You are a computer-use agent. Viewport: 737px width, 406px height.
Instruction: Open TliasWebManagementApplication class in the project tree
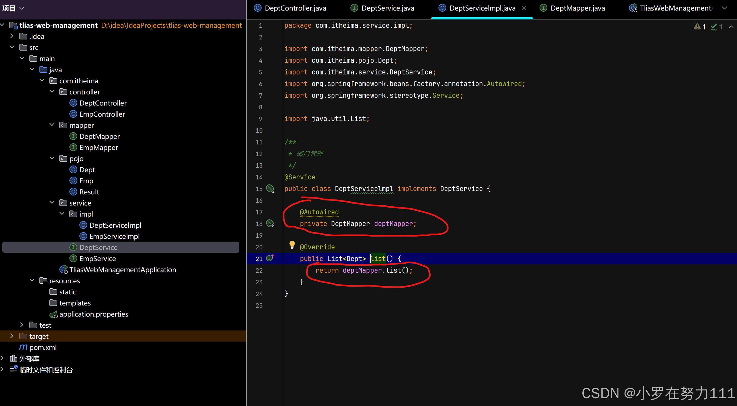click(x=122, y=270)
